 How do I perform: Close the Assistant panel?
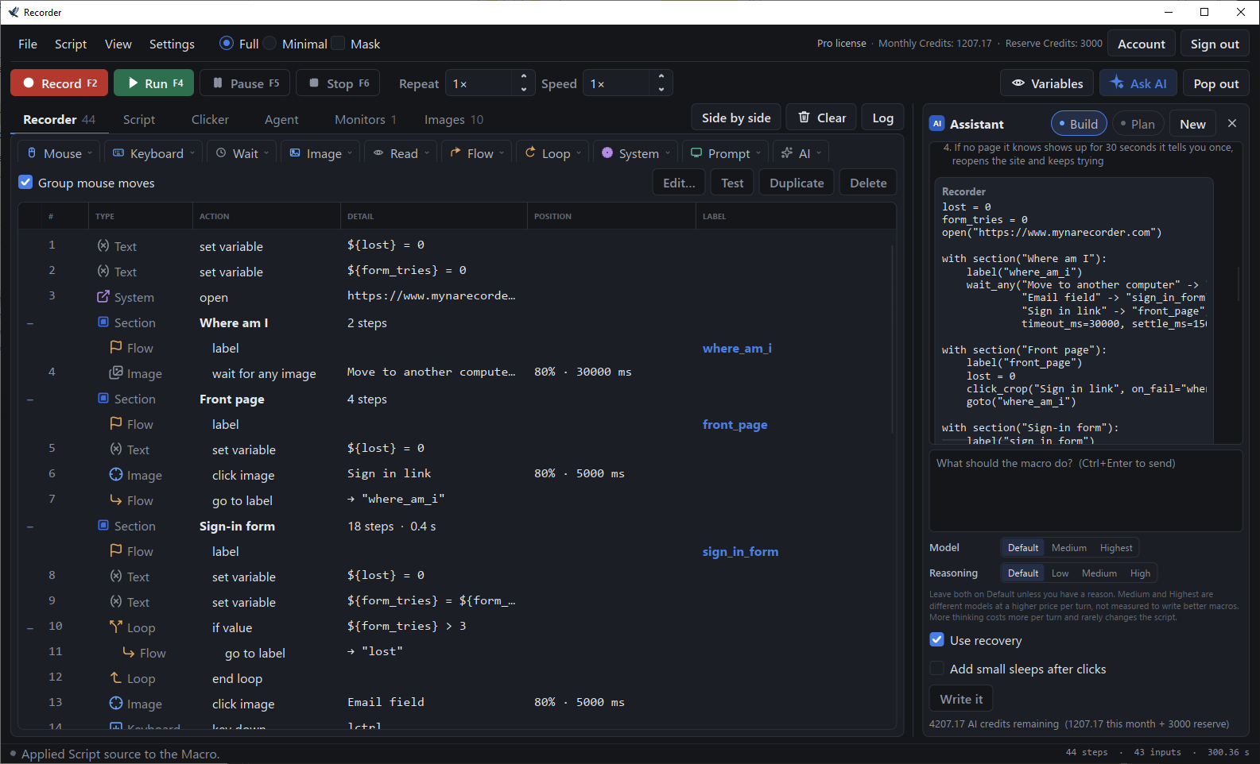[1232, 123]
